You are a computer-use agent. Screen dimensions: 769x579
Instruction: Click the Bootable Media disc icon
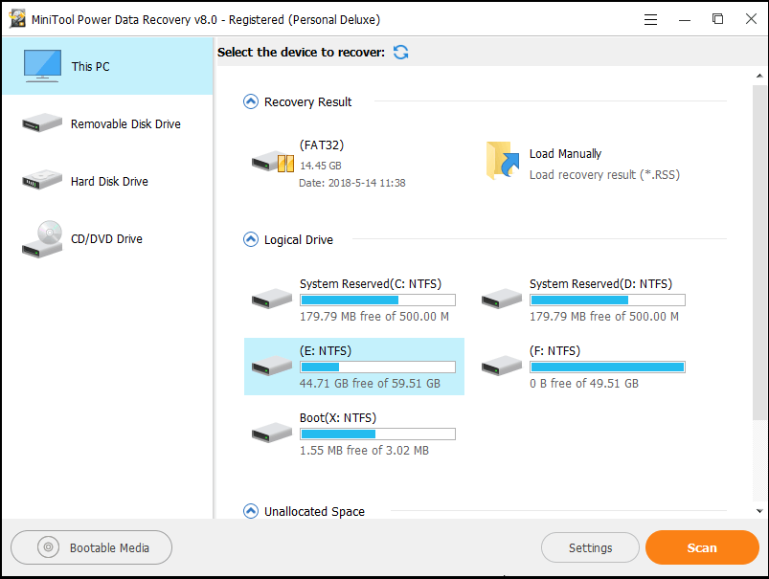coord(48,546)
